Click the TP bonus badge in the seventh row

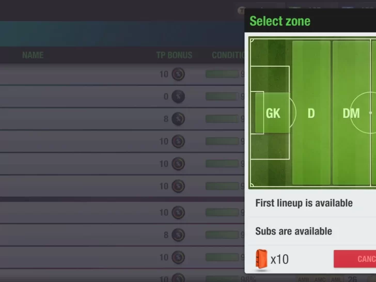[178, 212]
